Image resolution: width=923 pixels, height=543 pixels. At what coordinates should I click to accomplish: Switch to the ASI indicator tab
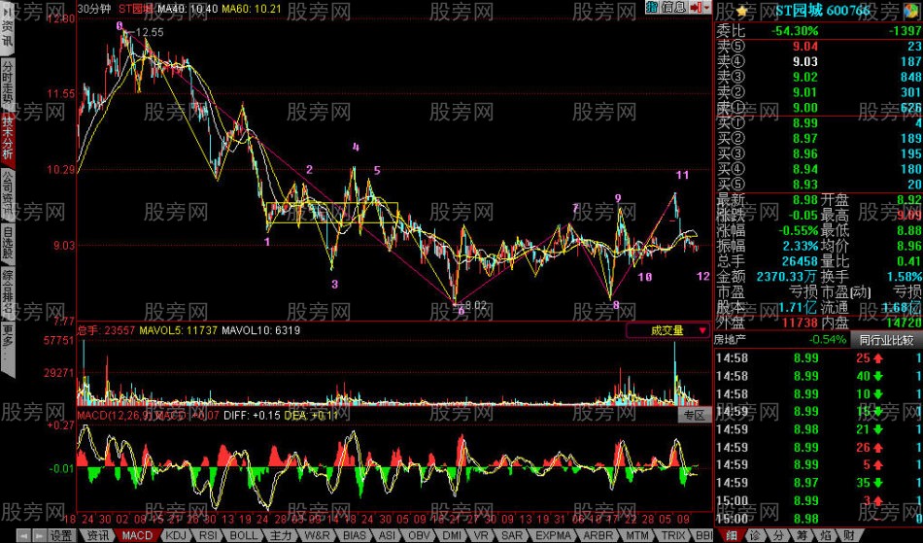387,536
